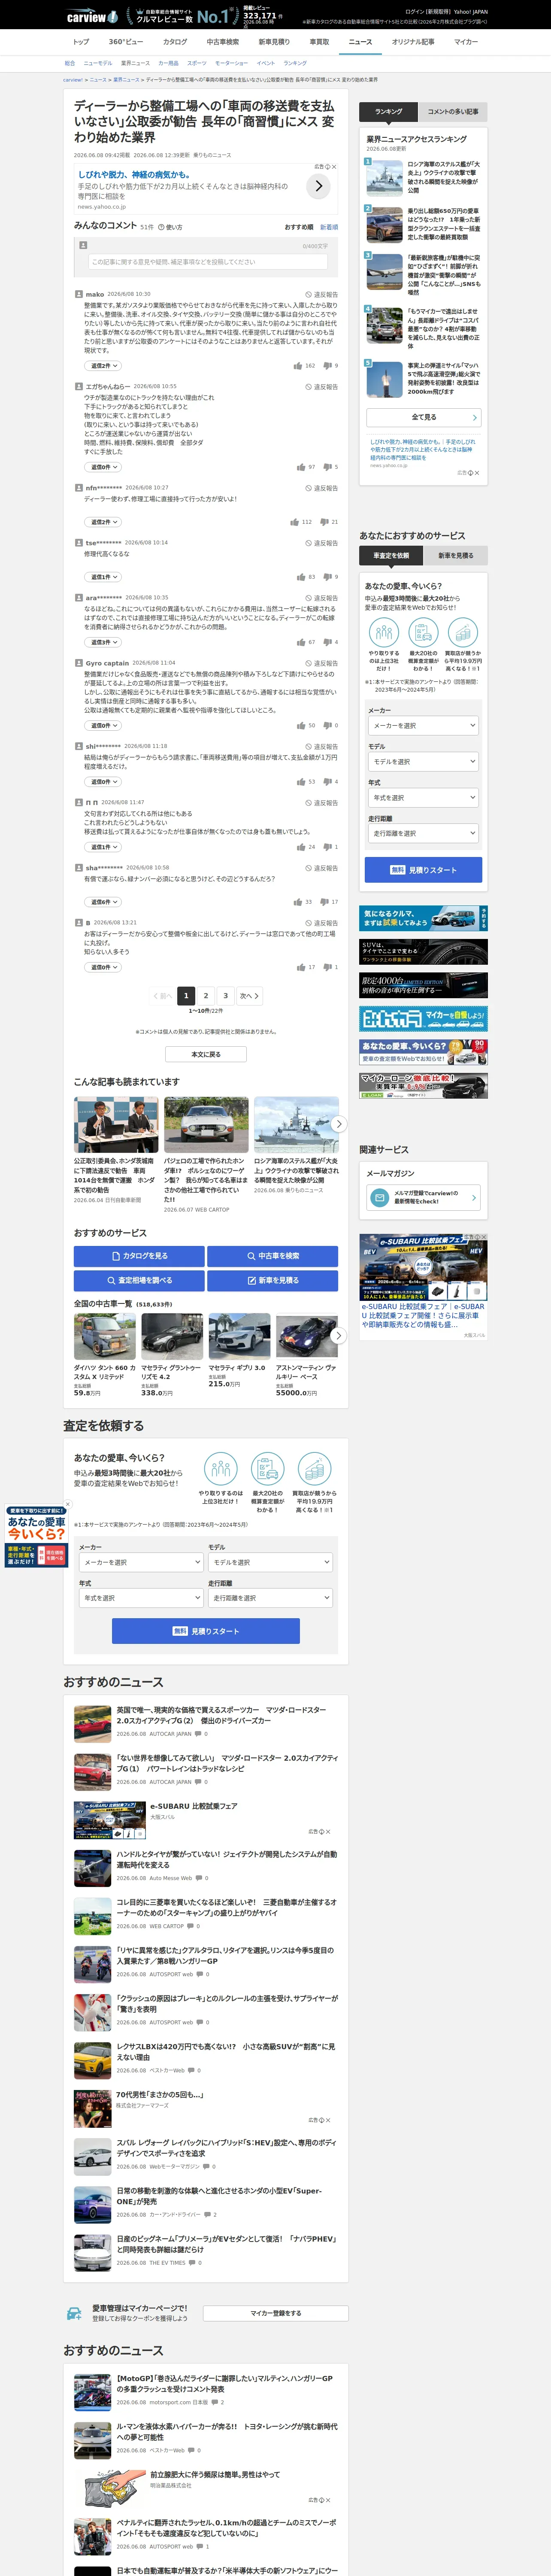The image size is (551, 2576).
Task: Open モデルを選択 dropdown in あなたにおすすめのサービス panel
Action: (x=423, y=762)
